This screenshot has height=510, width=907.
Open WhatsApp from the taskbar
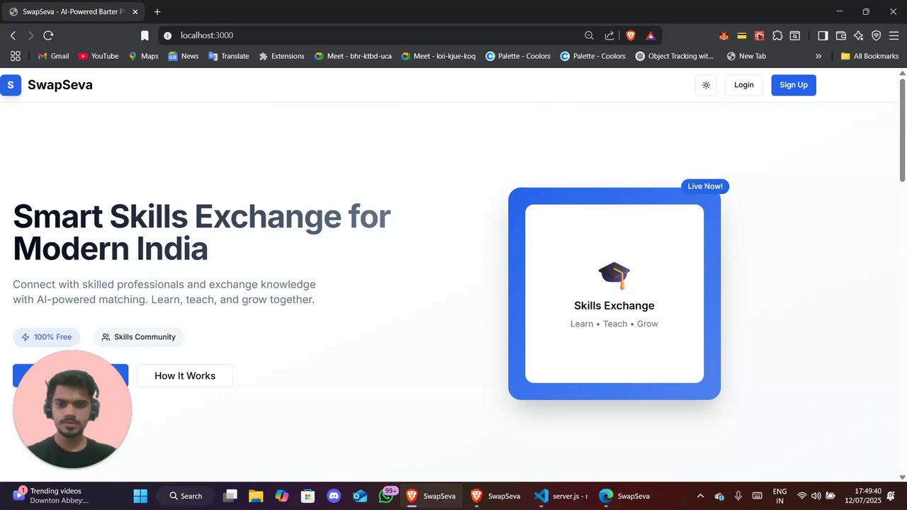coord(386,496)
